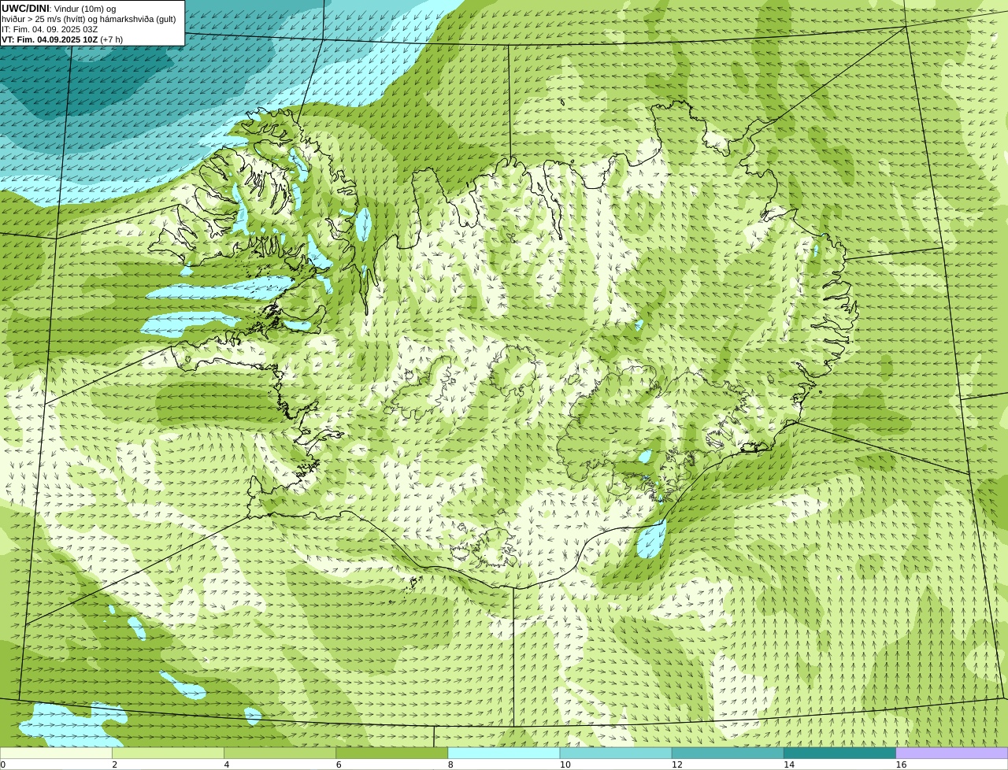Select the lavender above-16 m/s color swatch
The width and height of the screenshot is (1008, 770).
click(952, 753)
